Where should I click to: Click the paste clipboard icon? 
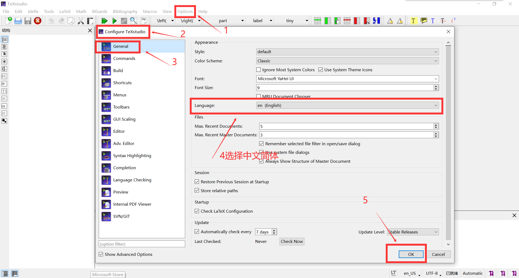[90, 21]
